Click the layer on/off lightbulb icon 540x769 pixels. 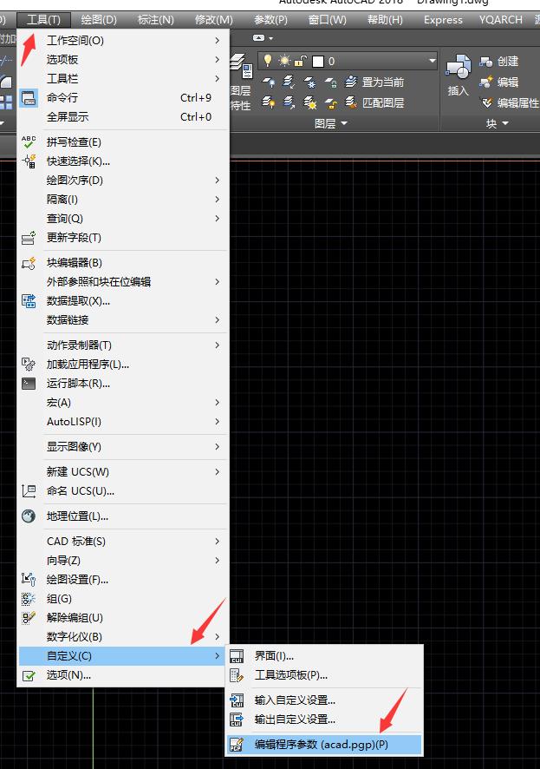(267, 61)
